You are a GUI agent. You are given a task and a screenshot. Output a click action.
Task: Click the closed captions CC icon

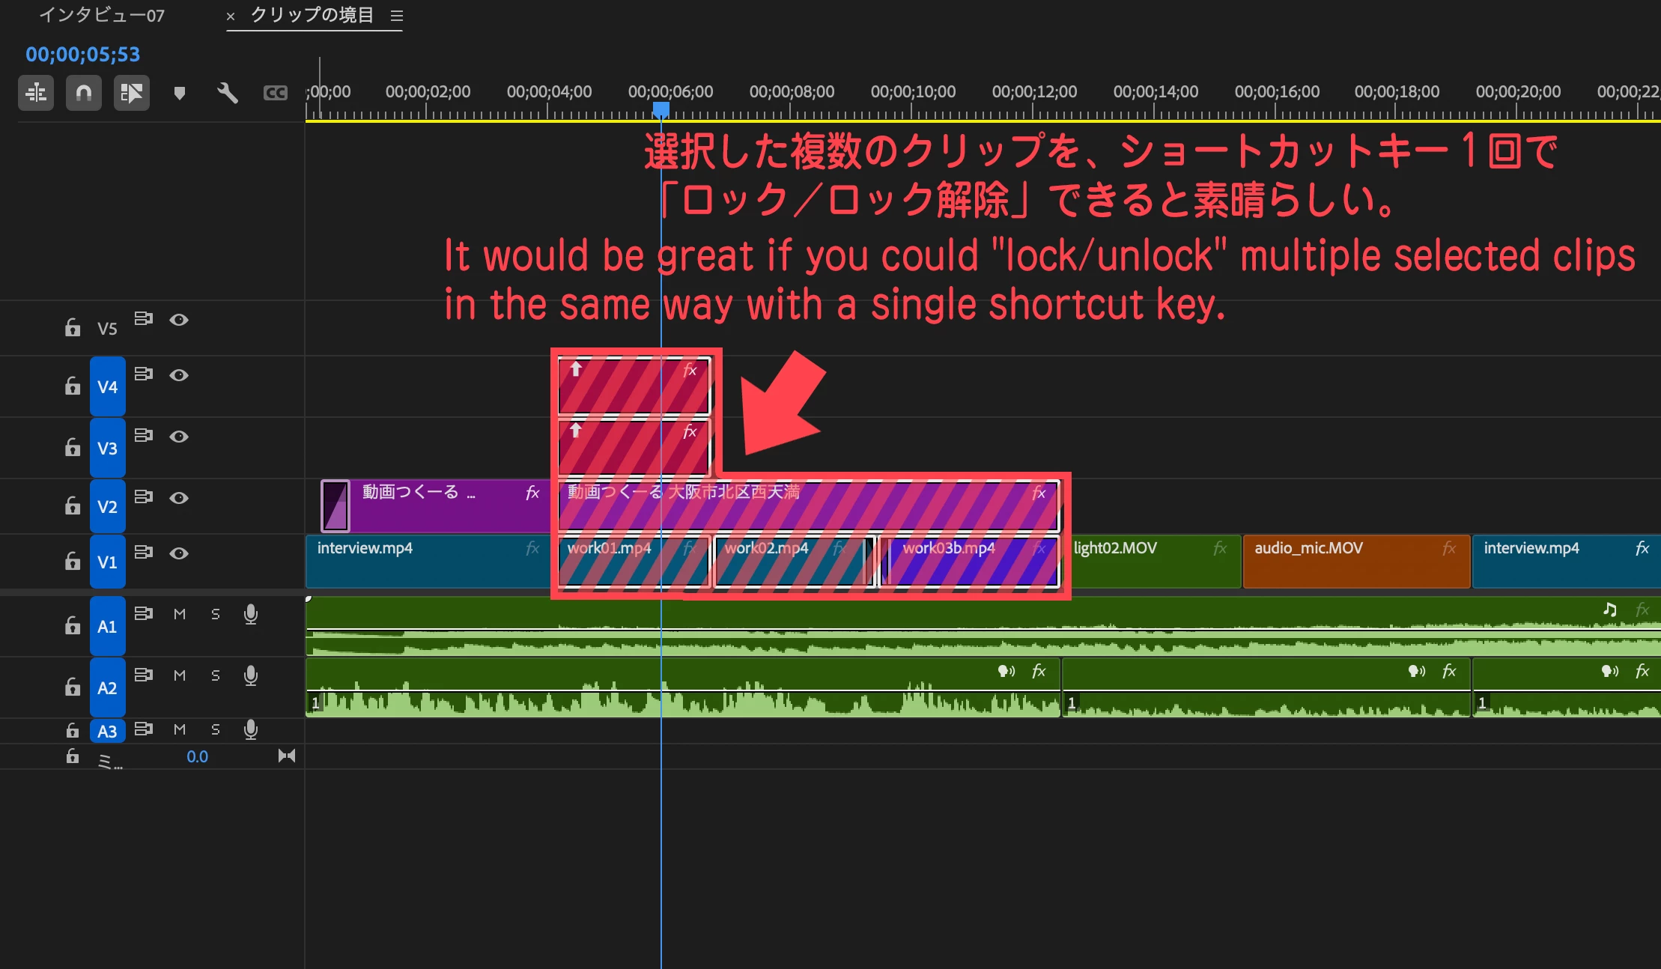coord(275,93)
